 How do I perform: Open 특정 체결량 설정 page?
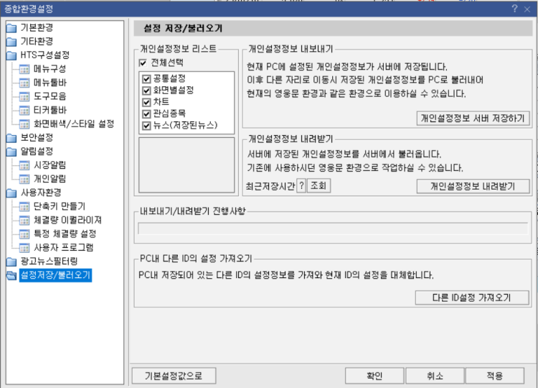pyautogui.click(x=65, y=234)
